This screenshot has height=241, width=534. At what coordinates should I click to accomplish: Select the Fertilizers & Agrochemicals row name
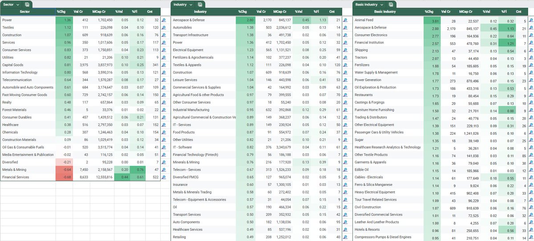193,57
